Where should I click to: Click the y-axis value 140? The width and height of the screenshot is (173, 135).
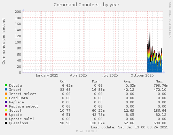tap(18, 30)
